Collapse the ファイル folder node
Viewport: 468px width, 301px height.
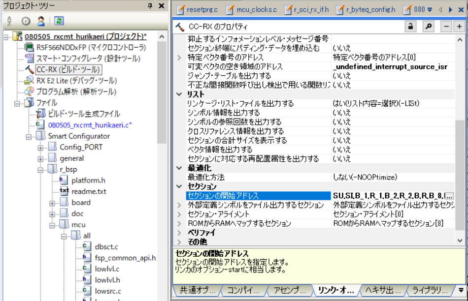[17, 103]
